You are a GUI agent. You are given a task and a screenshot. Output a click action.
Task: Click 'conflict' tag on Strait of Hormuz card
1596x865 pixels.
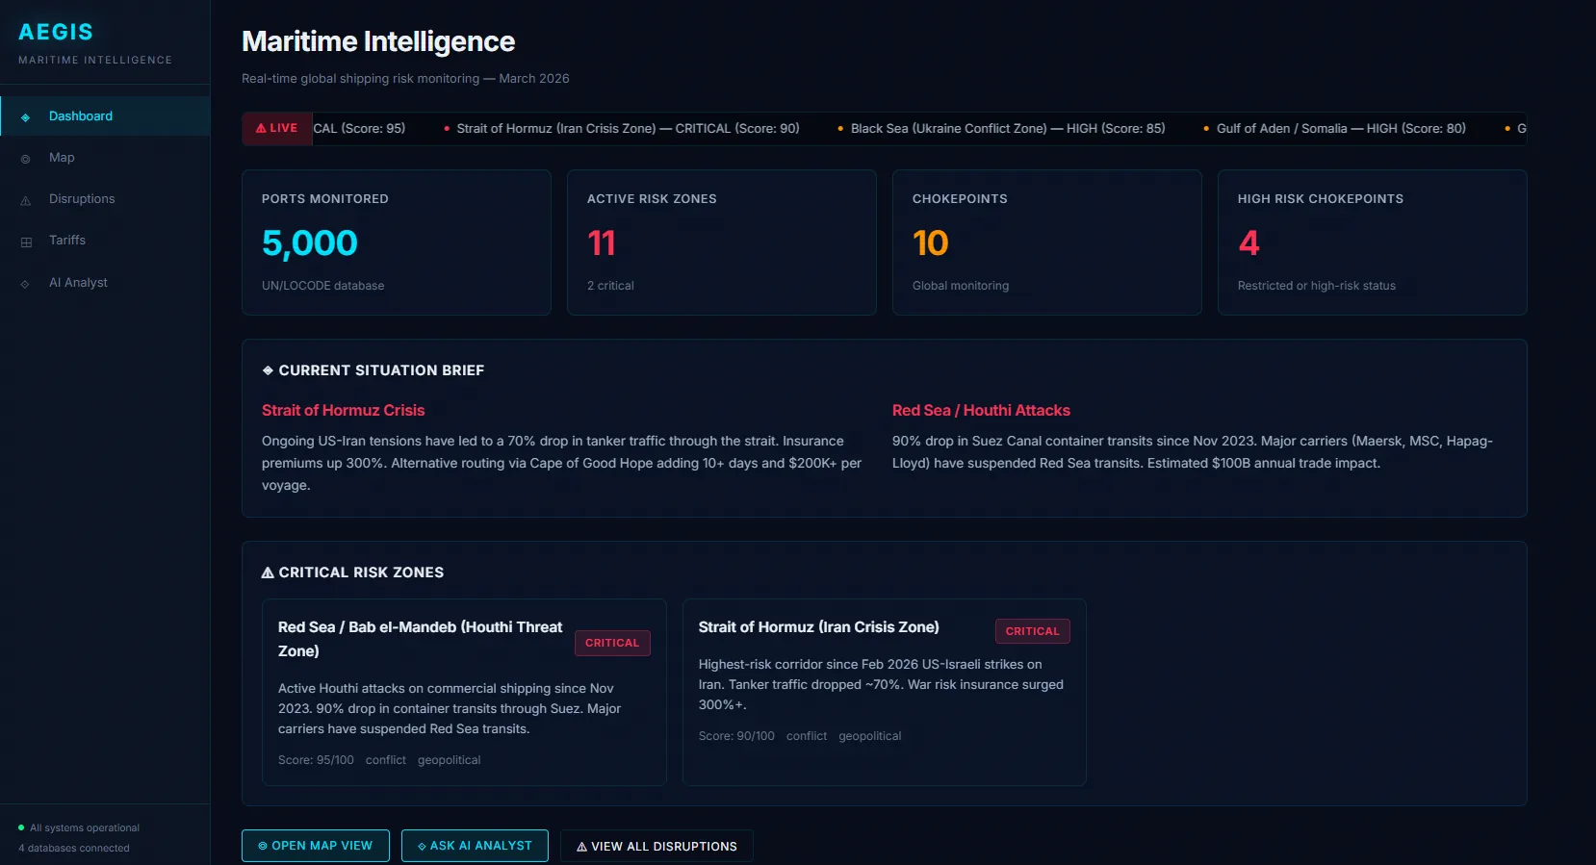[807, 736]
